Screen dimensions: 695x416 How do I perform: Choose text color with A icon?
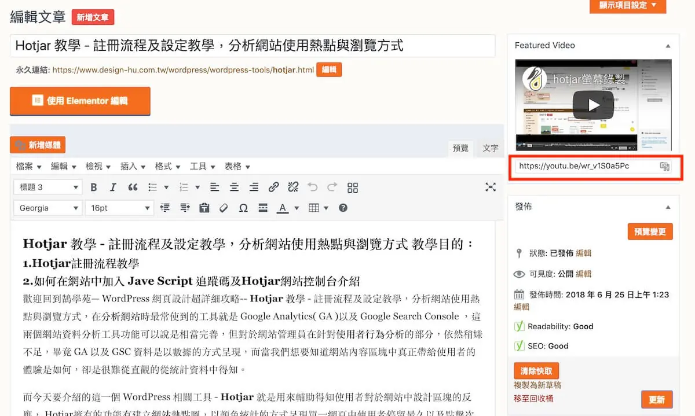tap(282, 208)
